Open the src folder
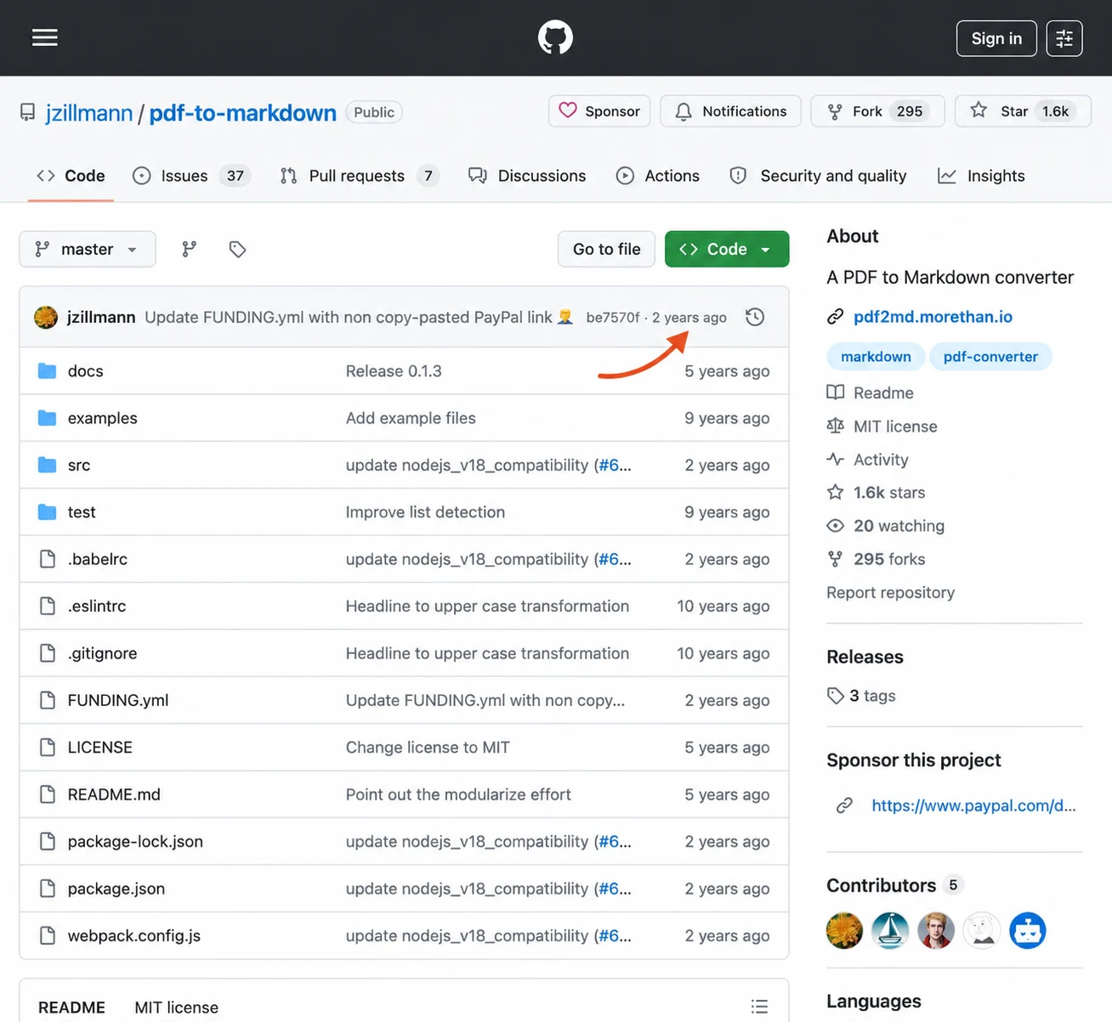1112x1022 pixels. [79, 465]
